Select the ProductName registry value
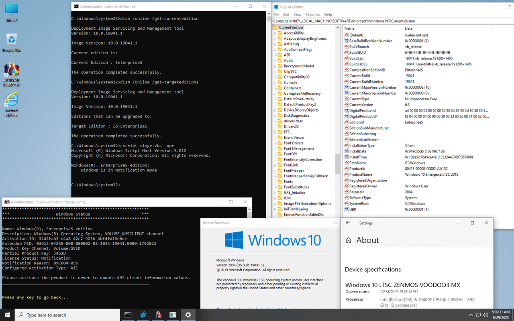The height and width of the screenshot is (321, 514). [x=360, y=175]
